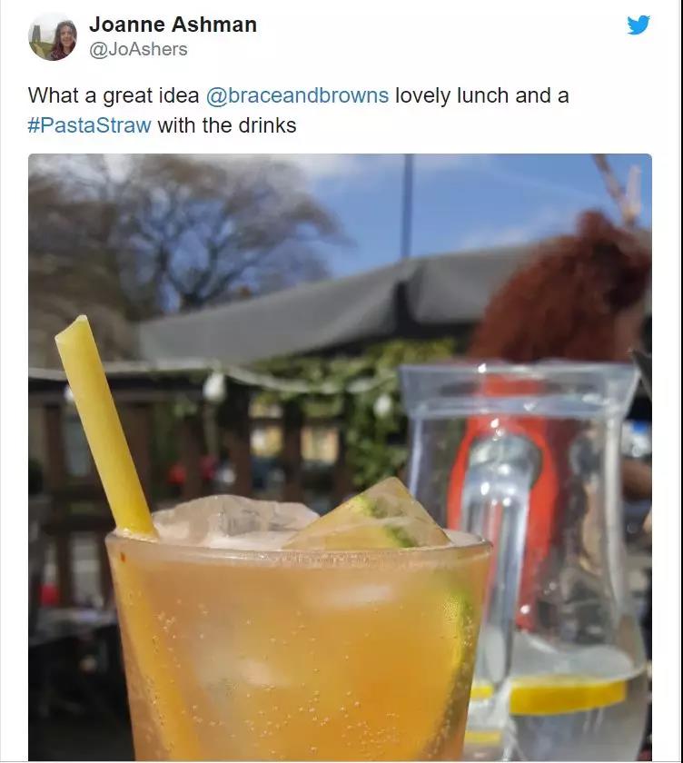Follow the #PastaStraw hashtag link
683x763 pixels.
90,125
